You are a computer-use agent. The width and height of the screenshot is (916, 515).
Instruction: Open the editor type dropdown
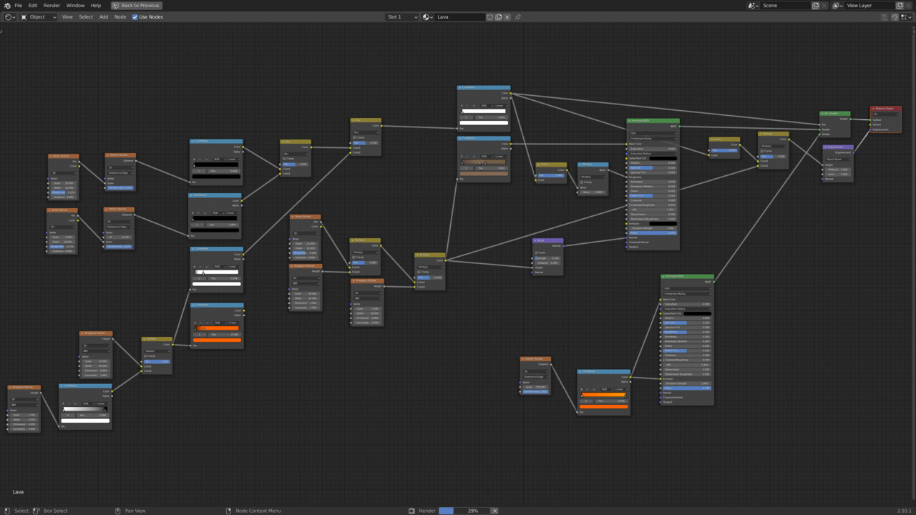coord(10,17)
